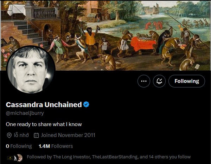Open The Long Investor follower link
The height and width of the screenshot is (164, 211).
pyautogui.click(x=70, y=157)
